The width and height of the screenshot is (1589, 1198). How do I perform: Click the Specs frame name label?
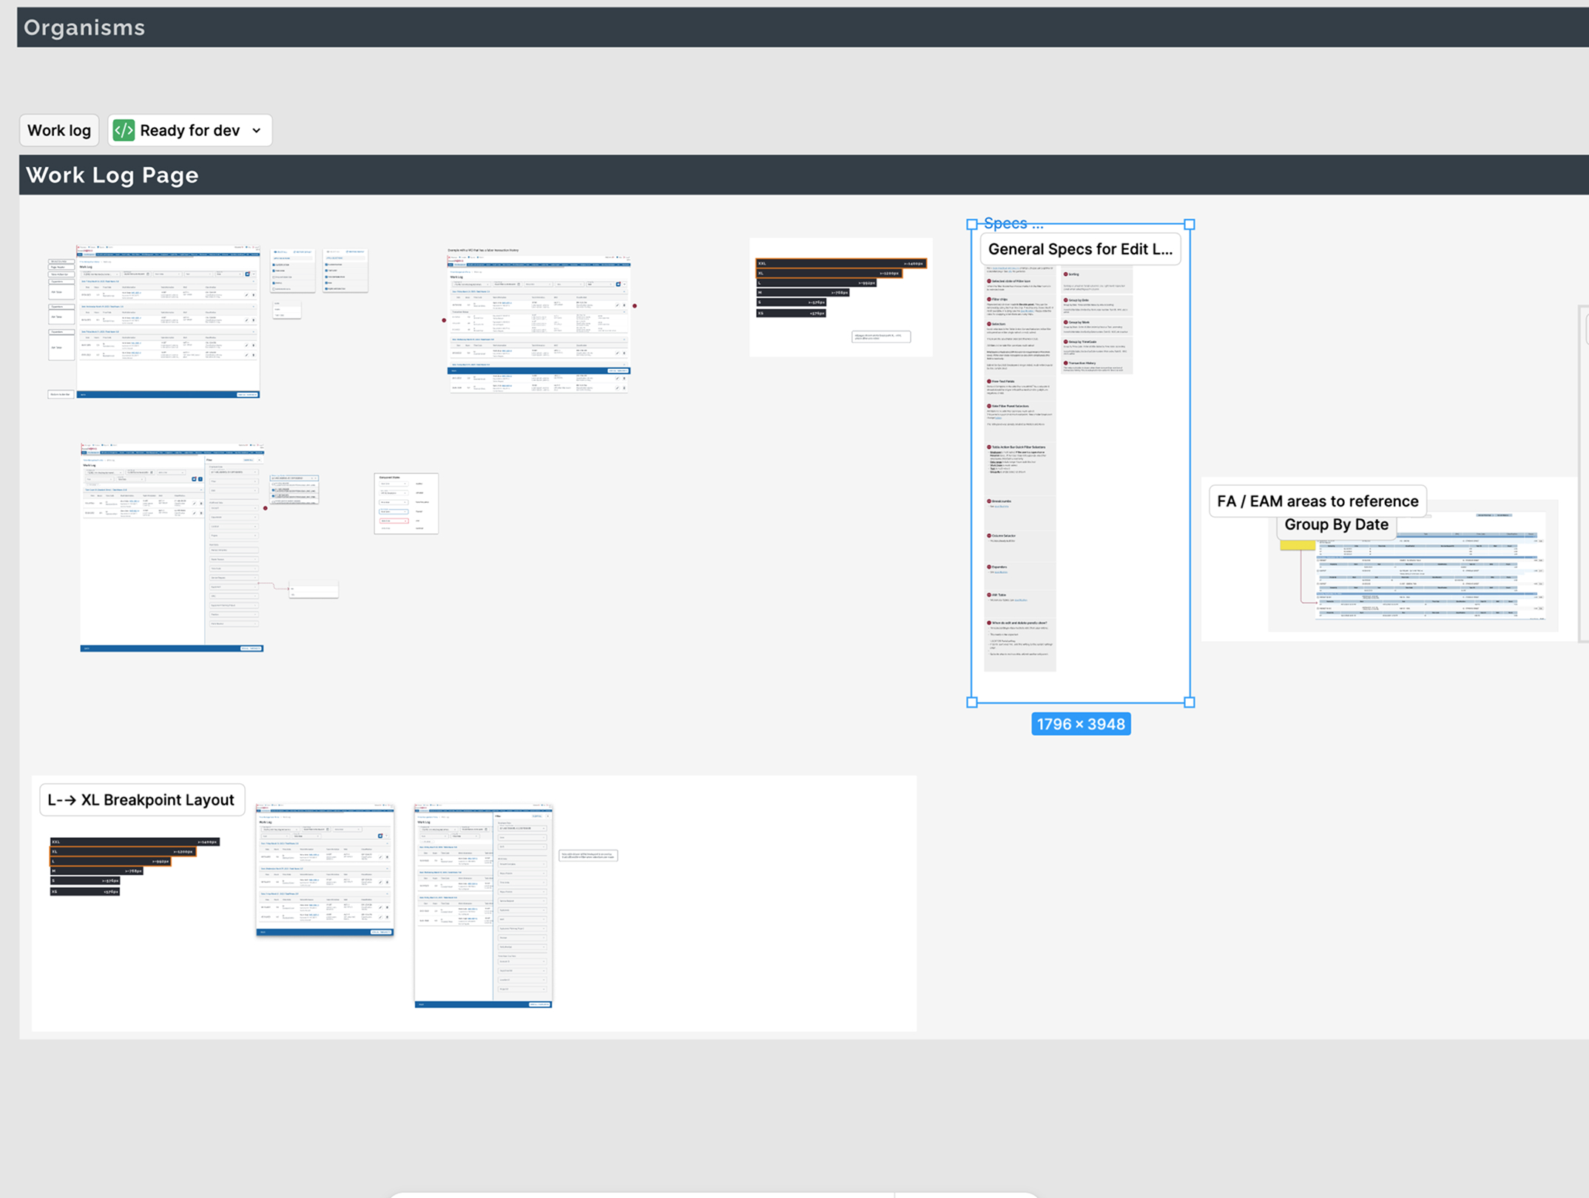[1013, 223]
